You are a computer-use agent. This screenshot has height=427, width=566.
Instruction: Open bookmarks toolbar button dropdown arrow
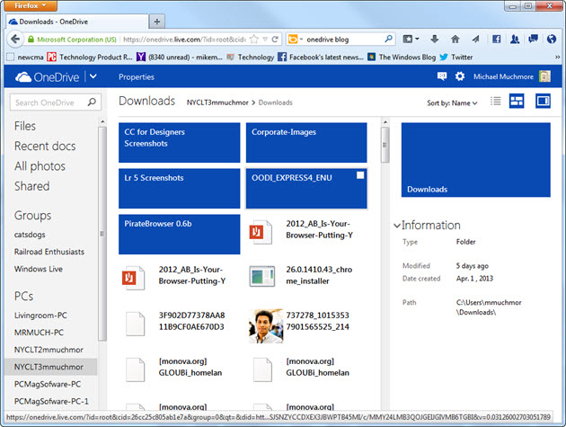coord(417,39)
